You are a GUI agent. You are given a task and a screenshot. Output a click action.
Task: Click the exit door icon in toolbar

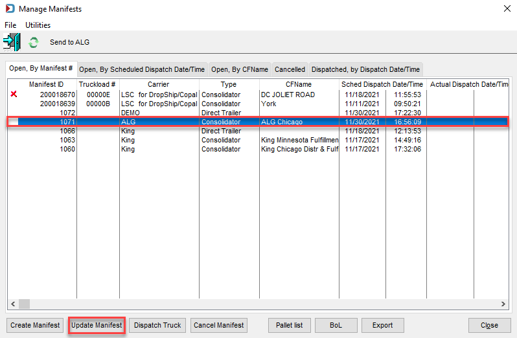point(12,42)
